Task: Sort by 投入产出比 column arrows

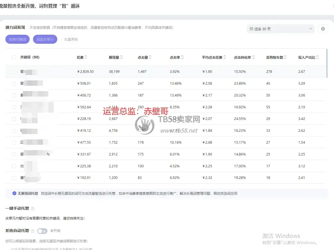Action: tap(317, 57)
